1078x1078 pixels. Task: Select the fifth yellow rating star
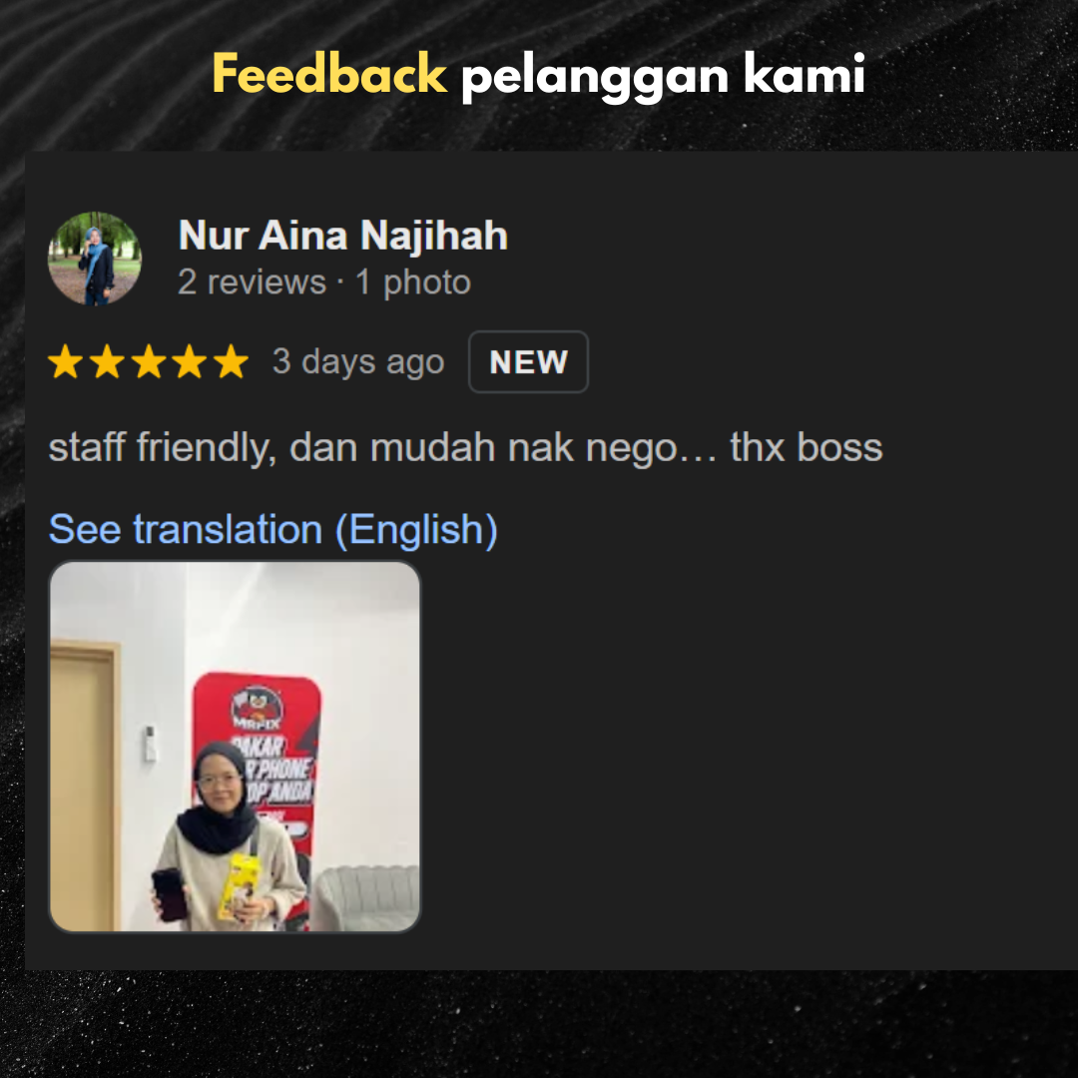(231, 361)
